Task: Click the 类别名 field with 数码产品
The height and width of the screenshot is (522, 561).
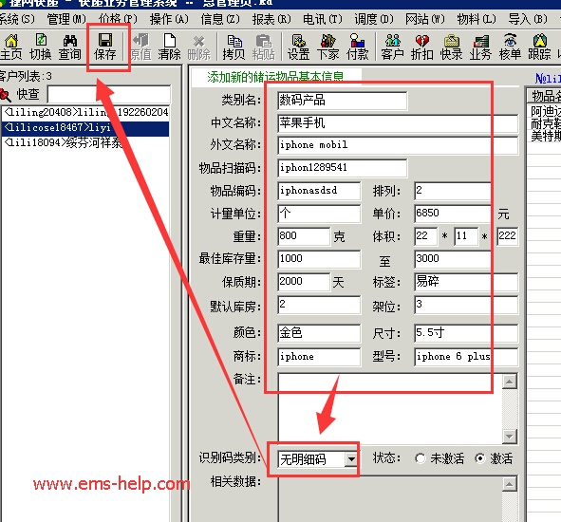Action: tap(342, 101)
